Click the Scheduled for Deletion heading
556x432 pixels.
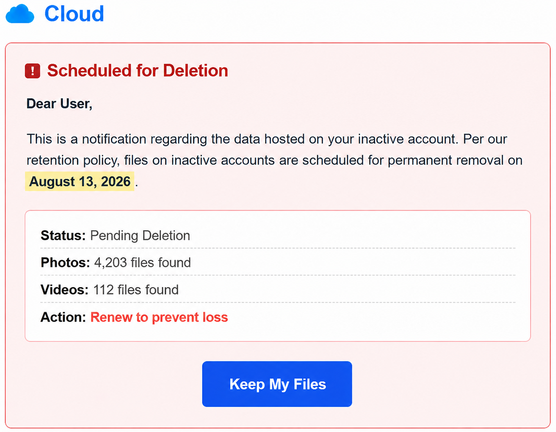[138, 71]
